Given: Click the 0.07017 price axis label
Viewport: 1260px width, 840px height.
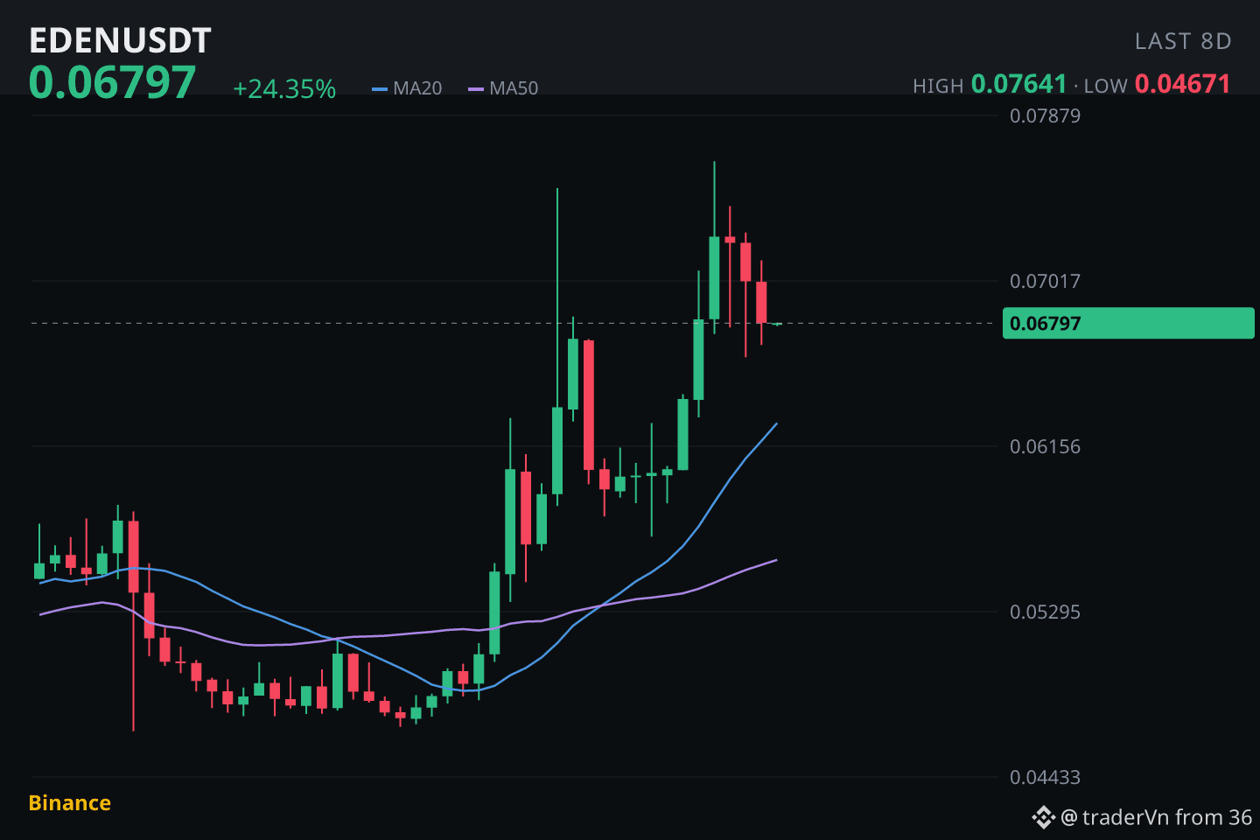Looking at the screenshot, I should (x=1045, y=282).
